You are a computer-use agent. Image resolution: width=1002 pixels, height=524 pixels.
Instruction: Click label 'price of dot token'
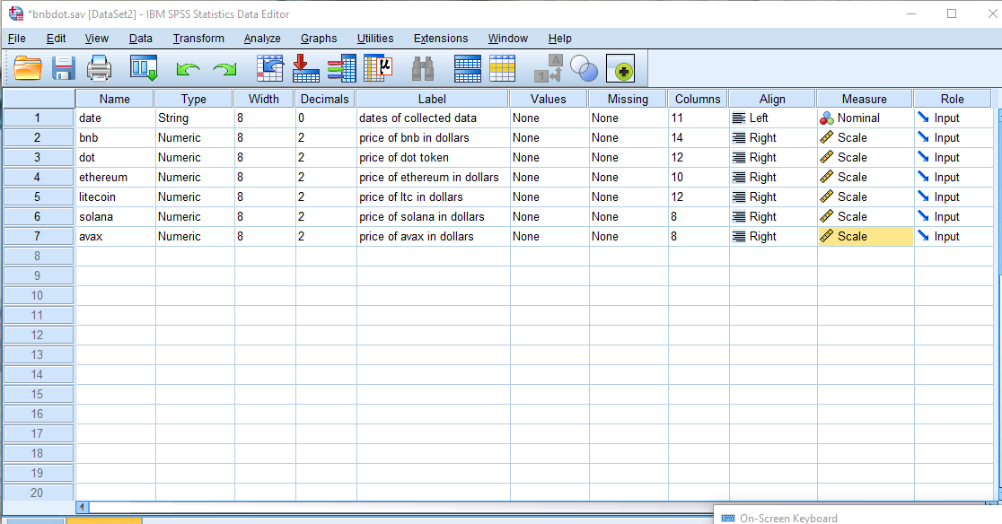click(x=404, y=158)
